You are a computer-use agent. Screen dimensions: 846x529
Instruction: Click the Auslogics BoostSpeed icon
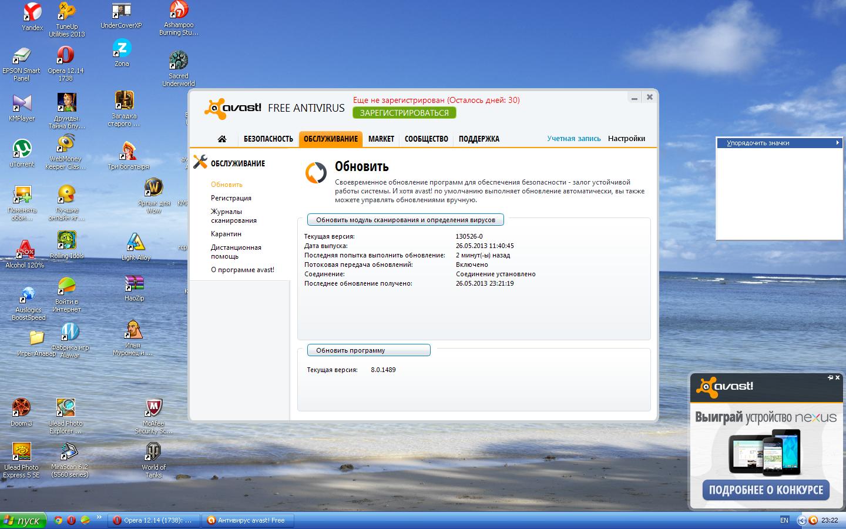(x=28, y=303)
